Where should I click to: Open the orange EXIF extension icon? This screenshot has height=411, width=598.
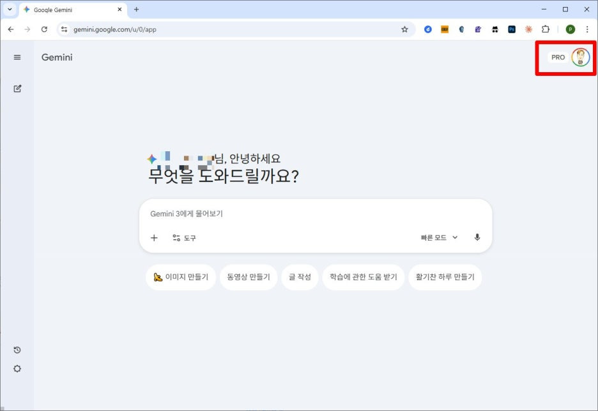pos(445,29)
